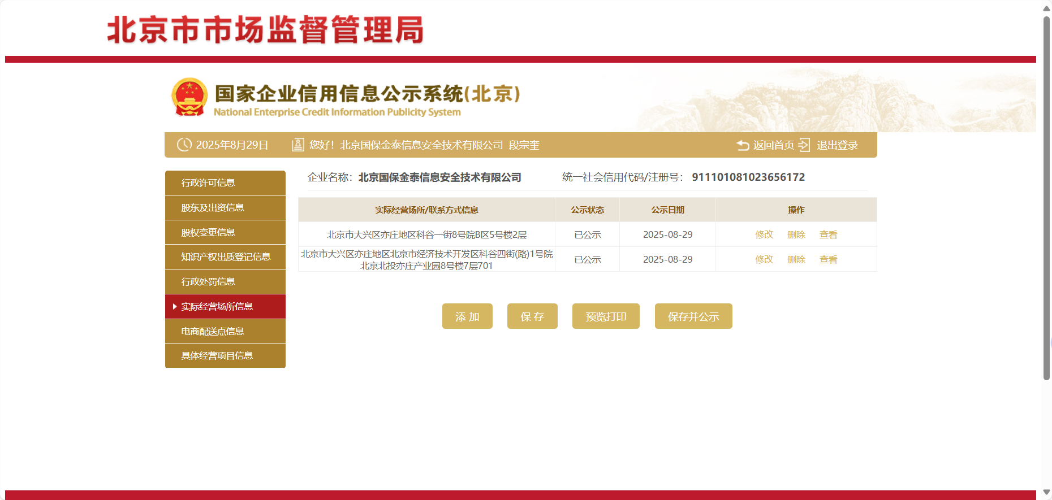Click 修改 for the 科谷一街8号院 address
The height and width of the screenshot is (500, 1052).
[764, 234]
